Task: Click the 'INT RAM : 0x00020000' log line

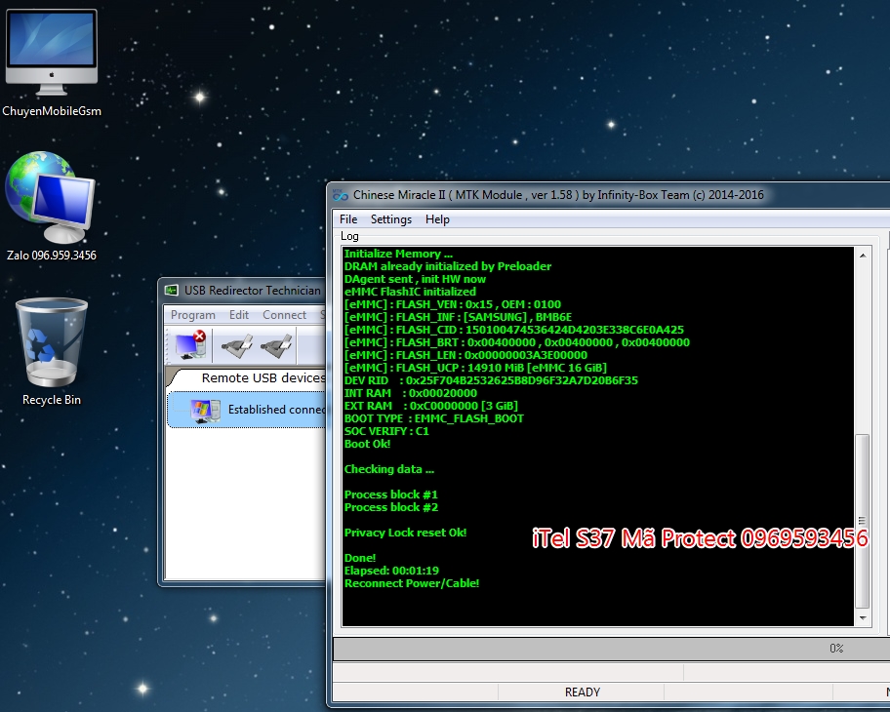Action: pos(411,393)
